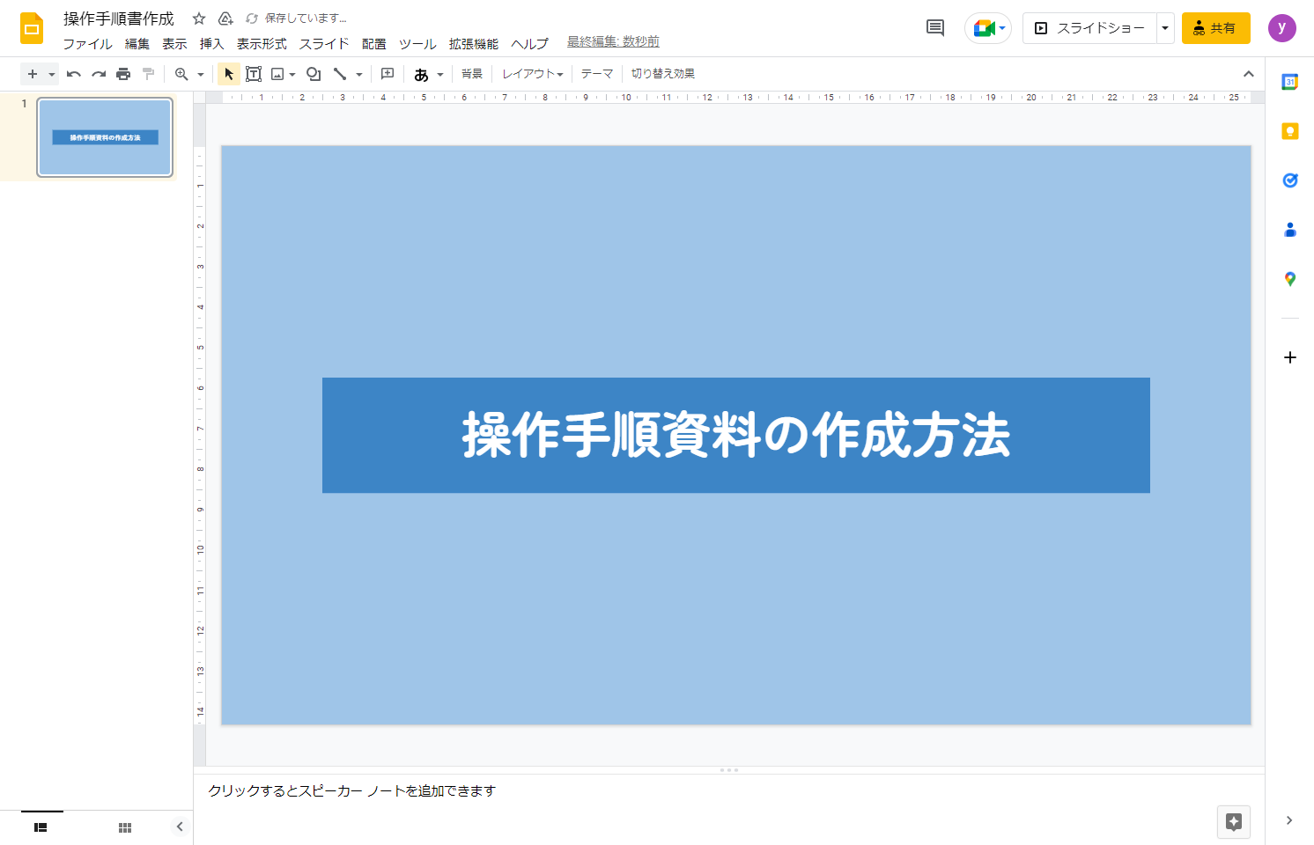Add a comment using toolbar icon
The width and height of the screenshot is (1314, 845).
click(388, 74)
